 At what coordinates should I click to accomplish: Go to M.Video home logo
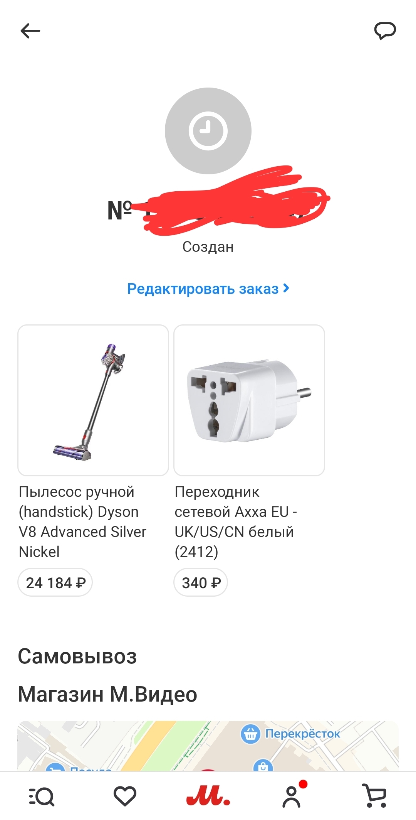pos(208,796)
